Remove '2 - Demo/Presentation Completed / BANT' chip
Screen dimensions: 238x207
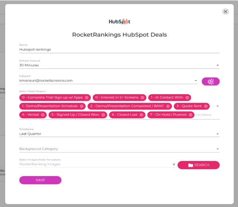click(x=168, y=106)
